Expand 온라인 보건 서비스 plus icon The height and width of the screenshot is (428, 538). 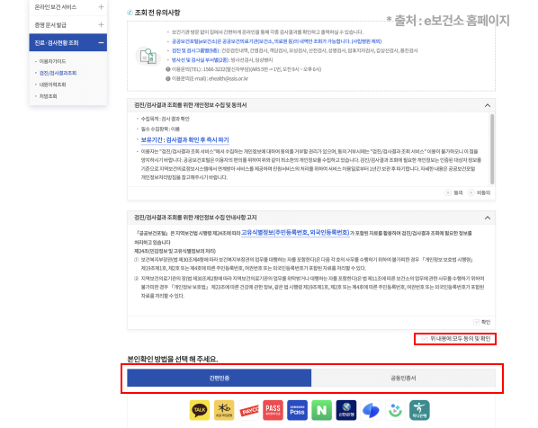[101, 7]
